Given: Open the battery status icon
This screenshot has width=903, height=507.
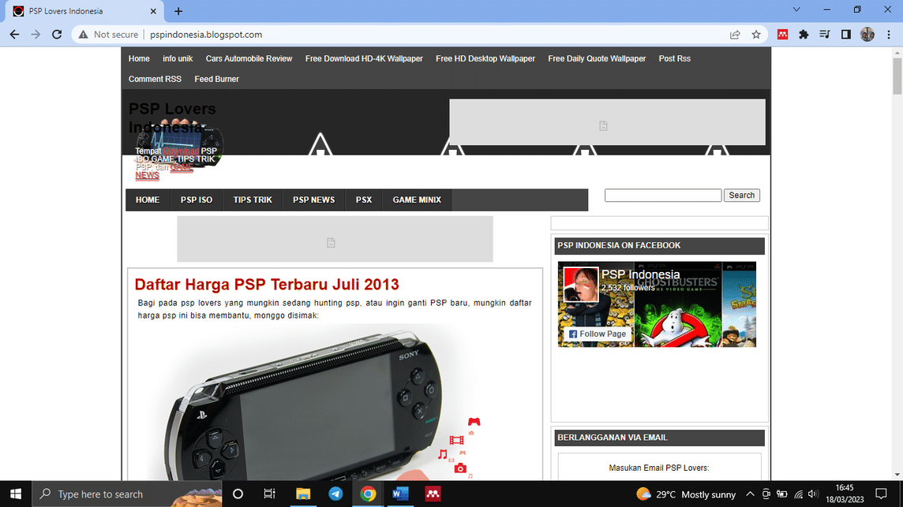Looking at the screenshot, I should [x=781, y=494].
